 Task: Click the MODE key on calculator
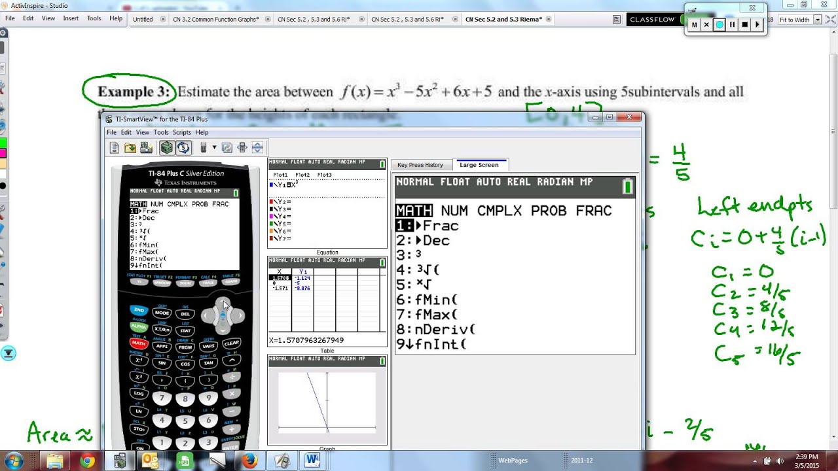coord(162,313)
